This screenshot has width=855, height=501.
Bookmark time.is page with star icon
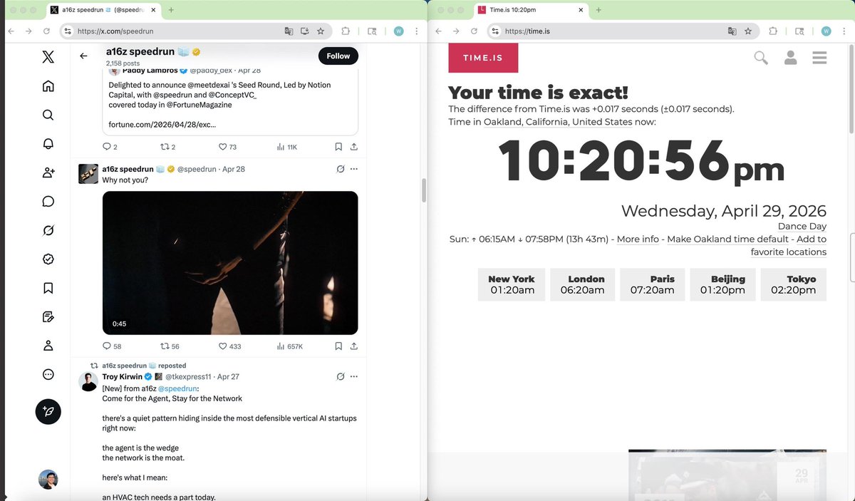point(748,31)
